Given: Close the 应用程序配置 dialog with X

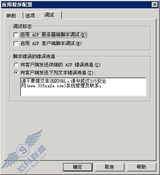Looking at the screenshot, I should pyautogui.click(x=154, y=5).
